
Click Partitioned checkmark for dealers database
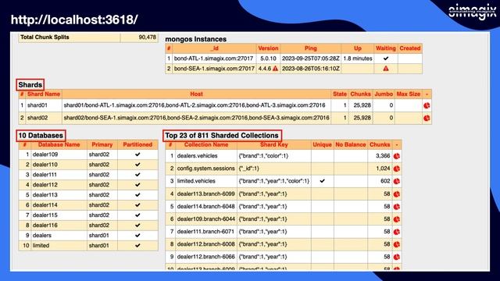137,236
